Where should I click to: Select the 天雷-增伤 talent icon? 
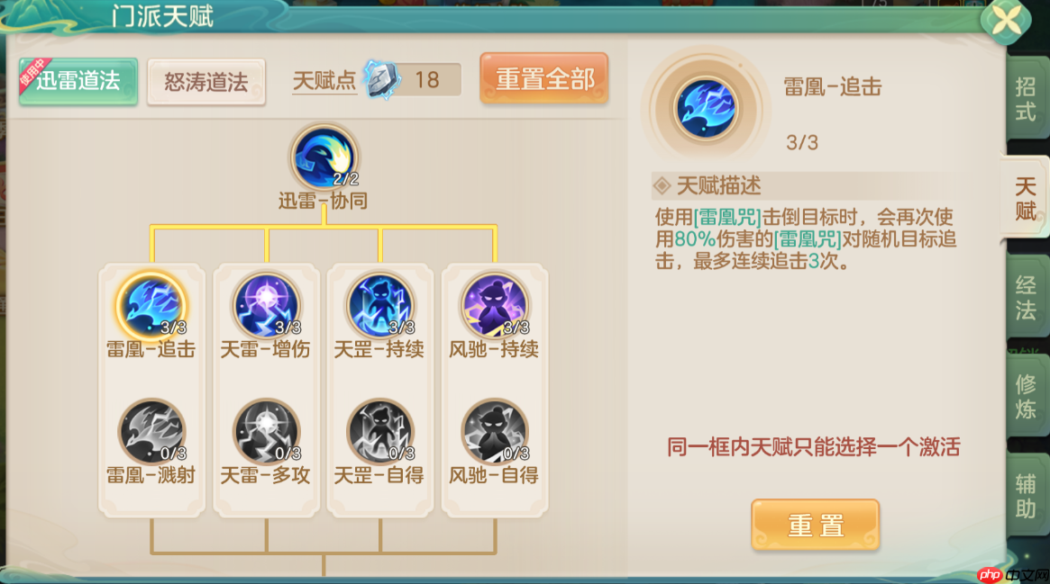267,305
